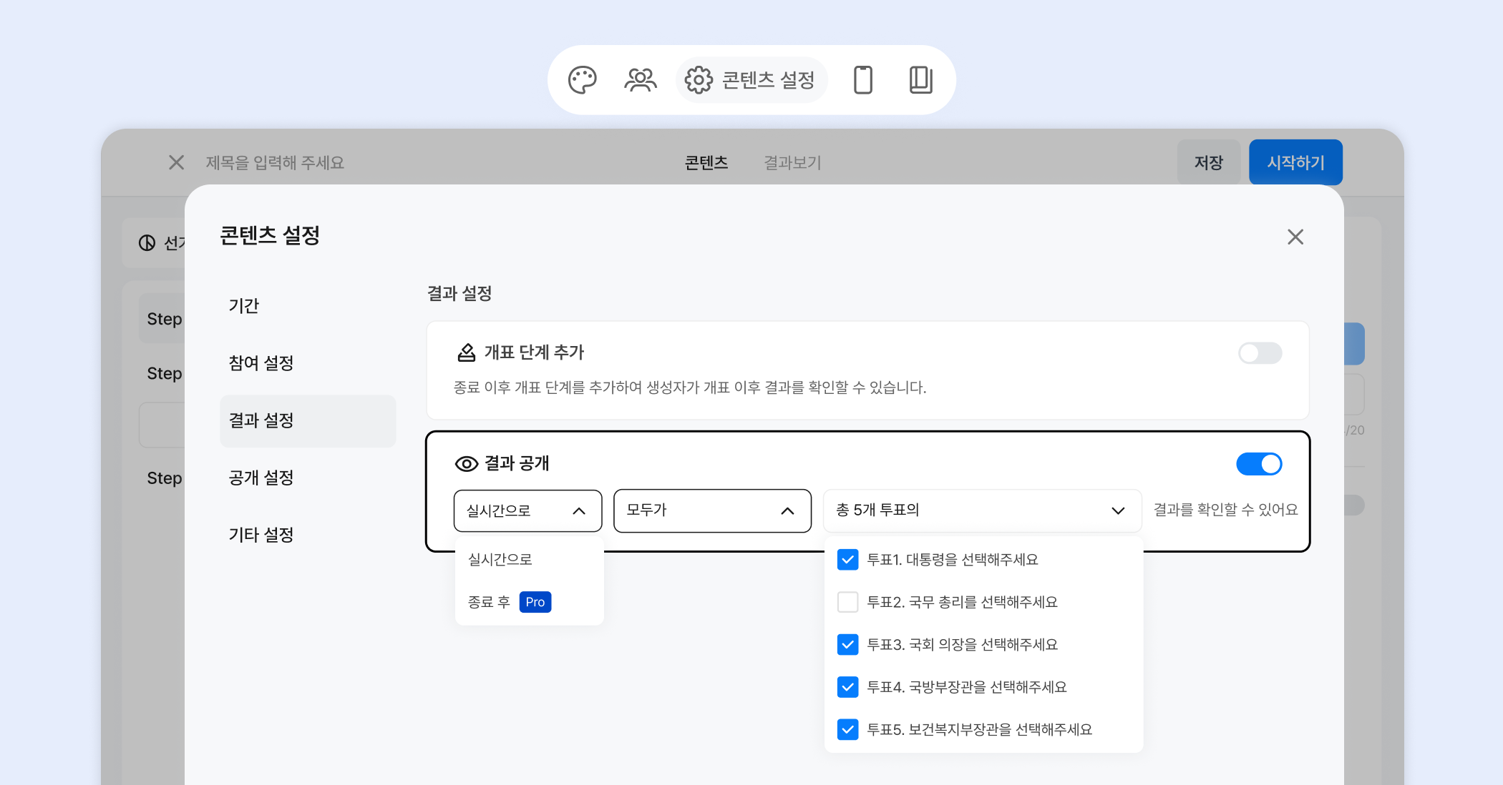Click the eye icon beside 결과 공개
This screenshot has height=785, width=1503.
click(x=466, y=464)
